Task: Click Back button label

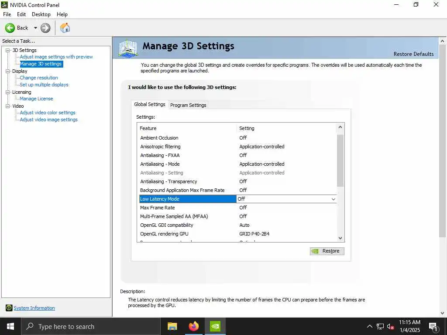Action: tap(23, 28)
